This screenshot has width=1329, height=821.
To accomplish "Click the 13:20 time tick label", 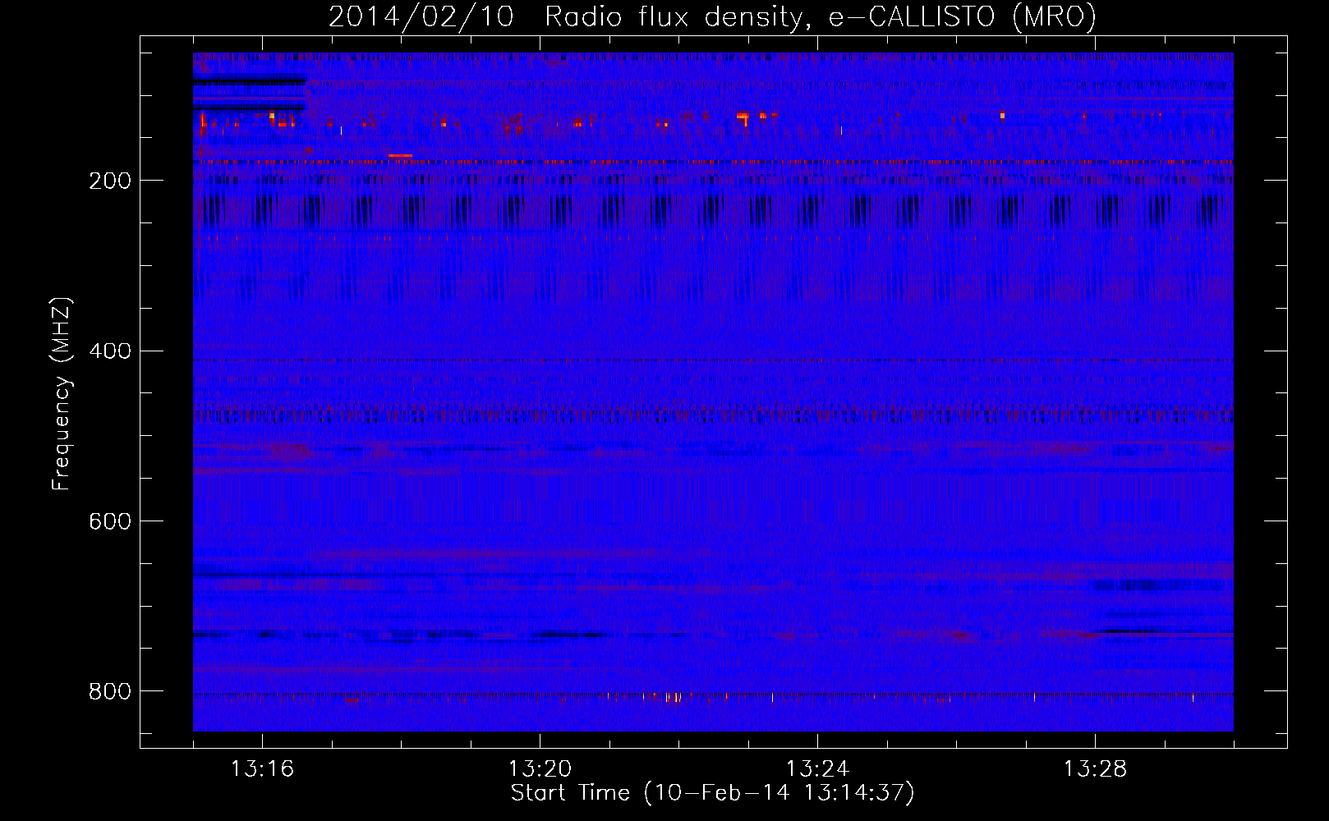I will [540, 769].
